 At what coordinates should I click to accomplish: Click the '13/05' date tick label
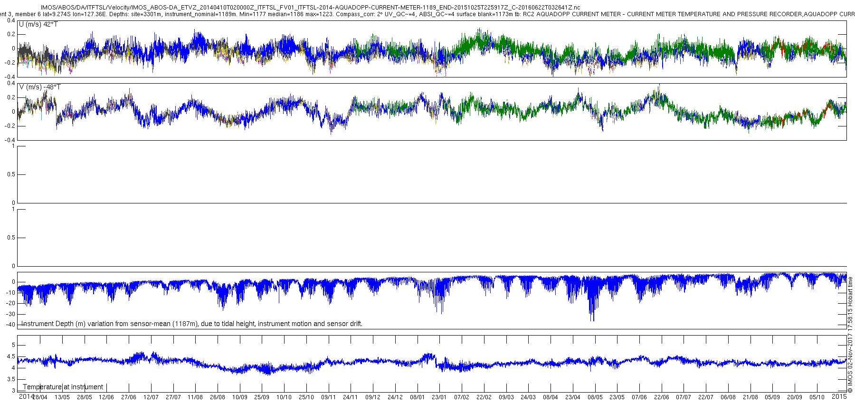click(62, 397)
